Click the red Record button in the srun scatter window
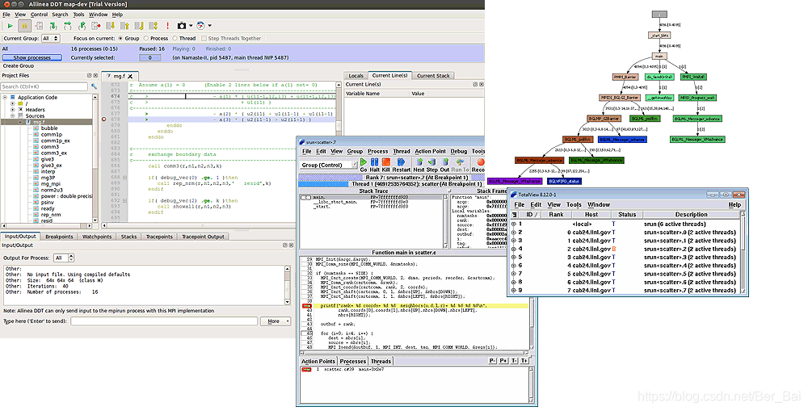808x411 pixels. point(478,165)
